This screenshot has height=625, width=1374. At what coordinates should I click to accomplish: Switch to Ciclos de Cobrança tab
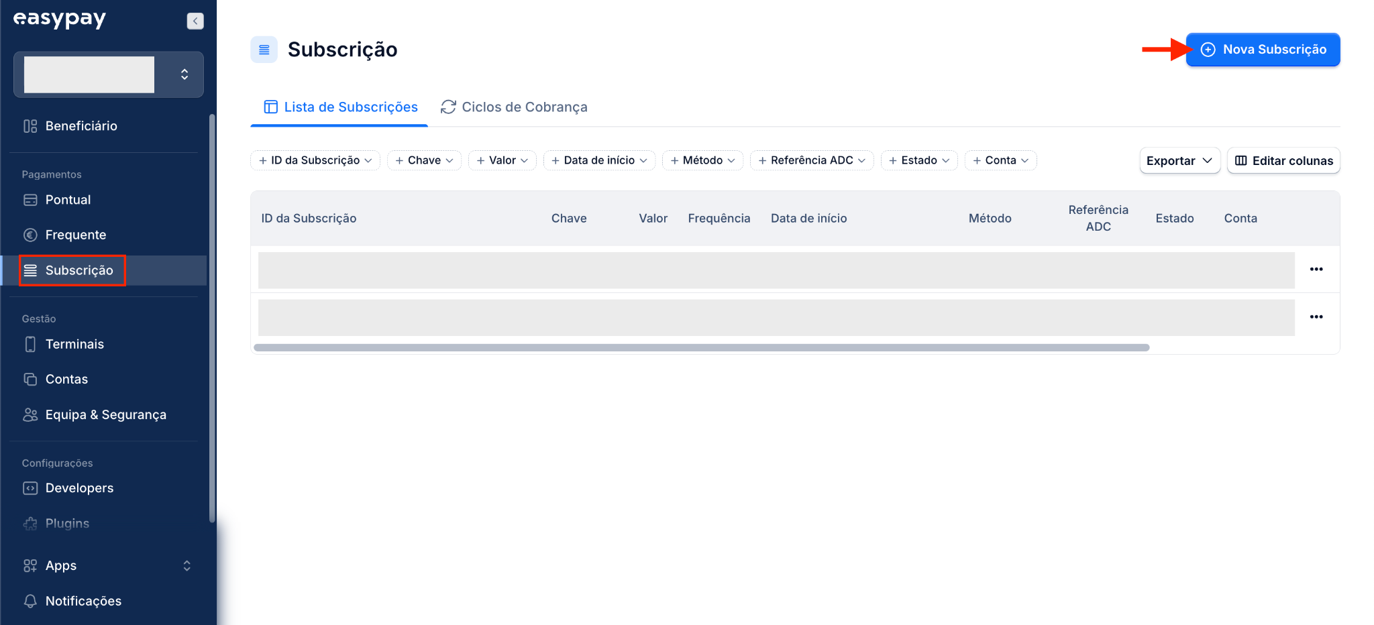(x=514, y=107)
